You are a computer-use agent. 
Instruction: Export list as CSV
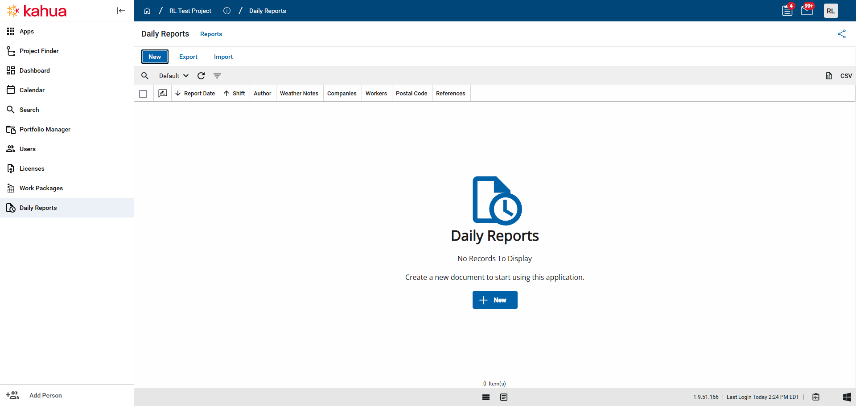pos(845,76)
